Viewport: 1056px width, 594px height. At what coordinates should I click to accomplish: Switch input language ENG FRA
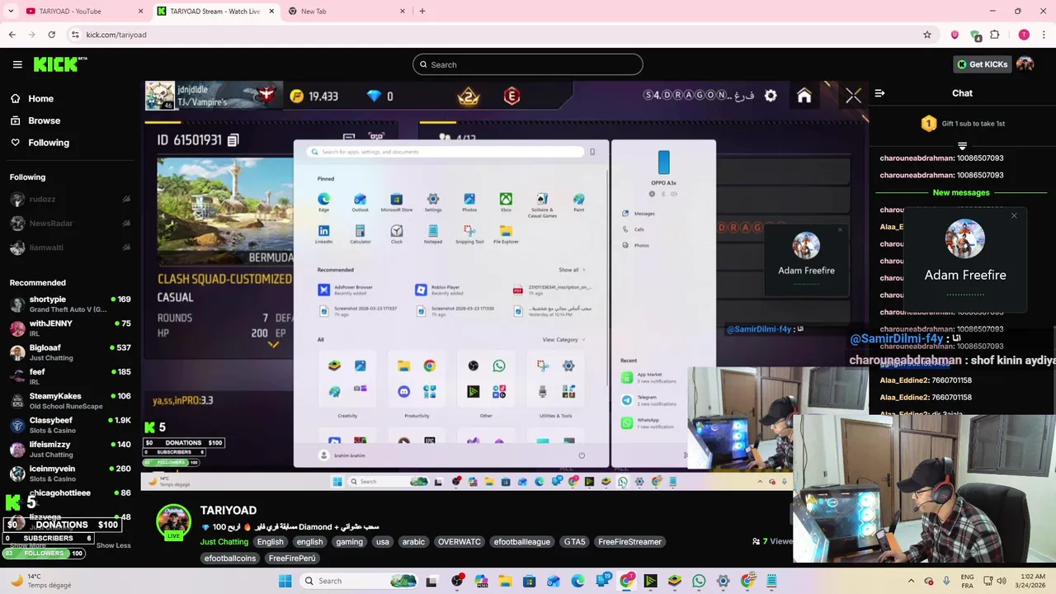968,581
